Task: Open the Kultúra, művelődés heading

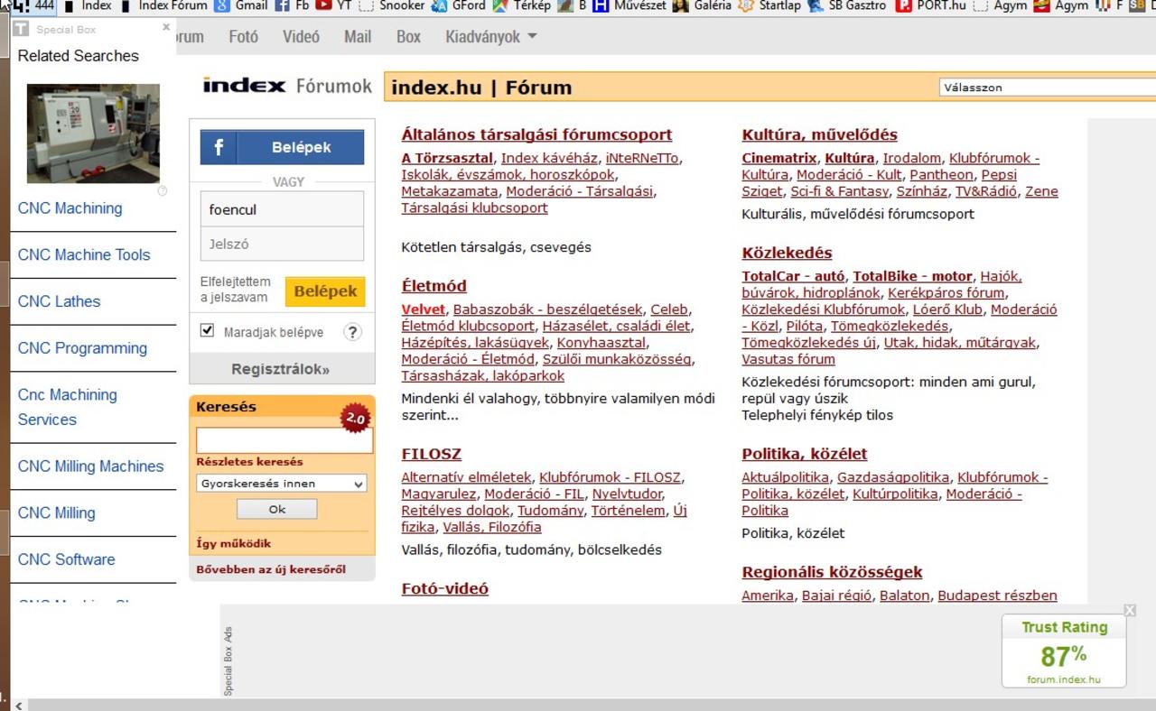Action: (x=819, y=134)
